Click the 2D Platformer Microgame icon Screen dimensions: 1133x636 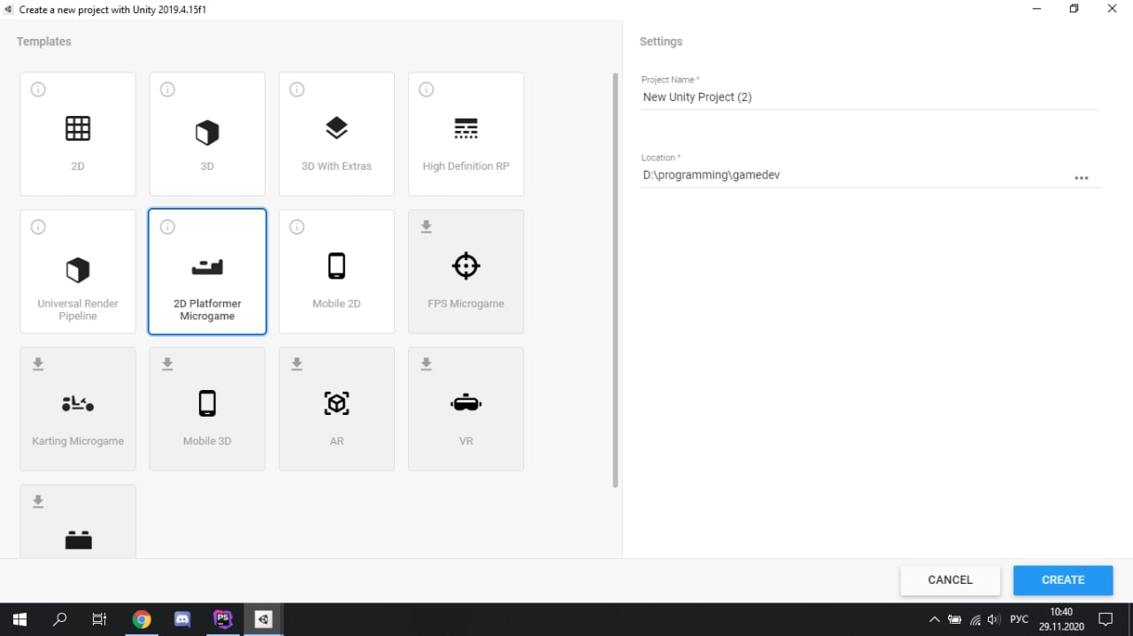tap(207, 266)
